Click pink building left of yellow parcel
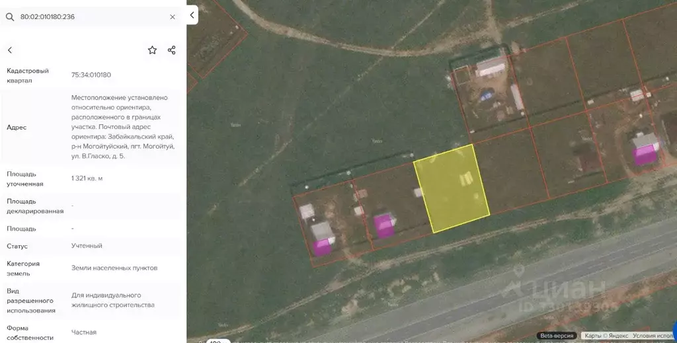677x343 pixels. coord(384,226)
